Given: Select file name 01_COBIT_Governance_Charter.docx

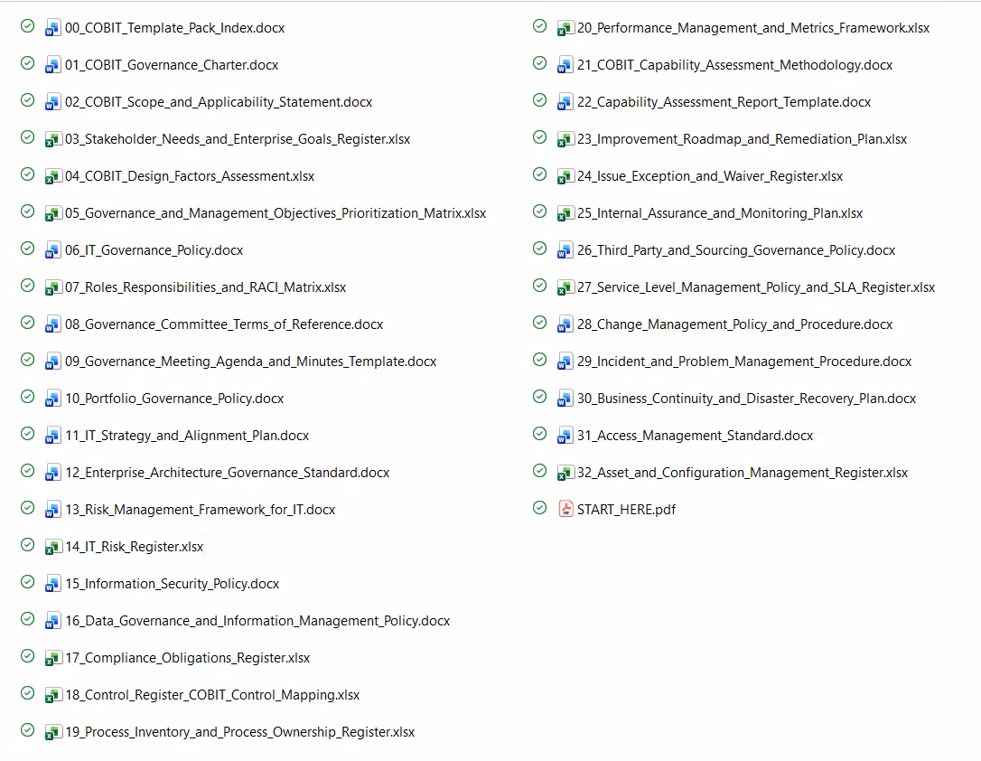Looking at the screenshot, I should click(172, 65).
